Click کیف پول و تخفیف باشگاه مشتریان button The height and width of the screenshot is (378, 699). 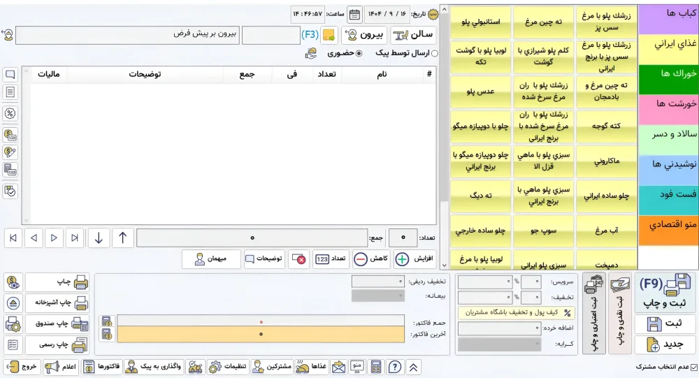point(517,313)
